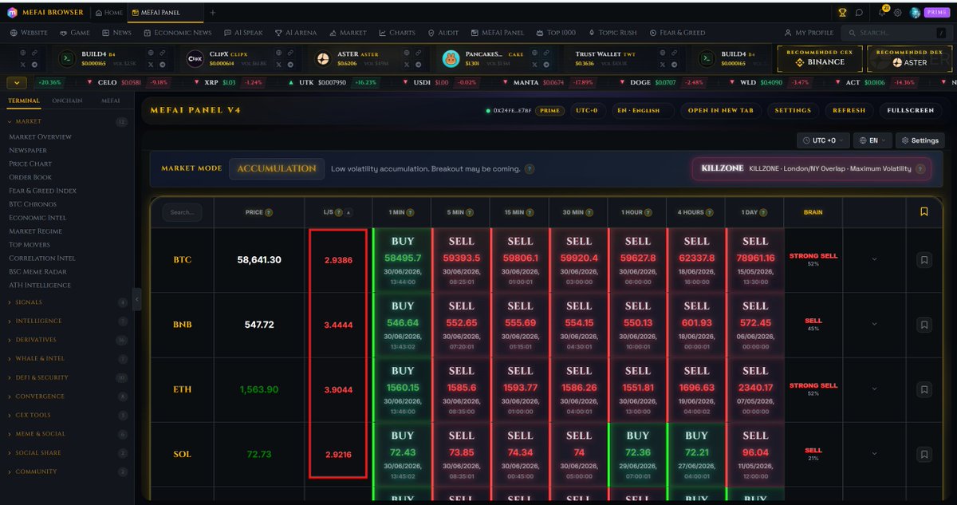Click the Open In New Tab button
Image resolution: width=957 pixels, height=505 pixels.
(x=720, y=111)
